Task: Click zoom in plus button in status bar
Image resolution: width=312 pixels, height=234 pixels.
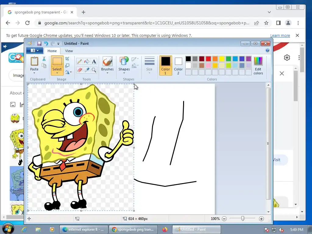Action: 261,219
